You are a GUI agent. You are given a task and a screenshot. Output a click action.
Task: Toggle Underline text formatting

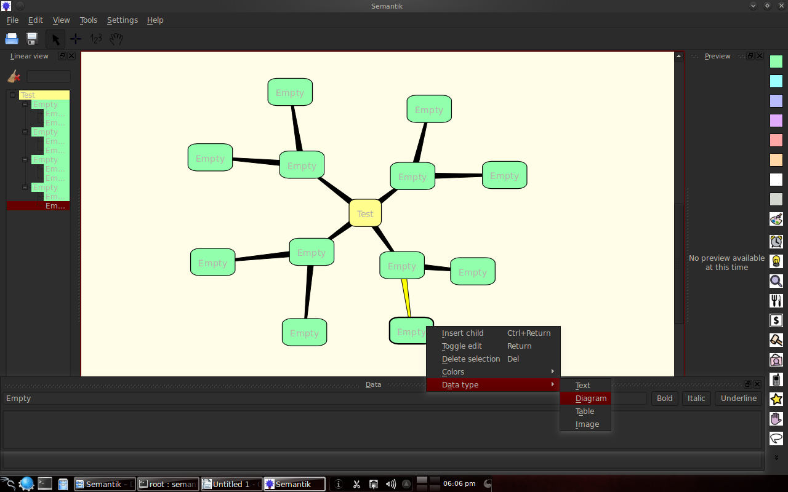click(x=738, y=399)
